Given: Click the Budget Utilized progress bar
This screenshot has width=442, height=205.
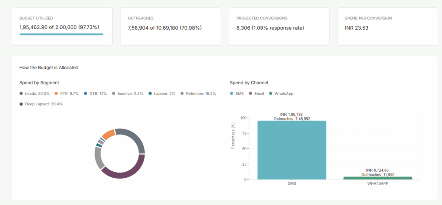Looking at the screenshot, I should coord(61,34).
